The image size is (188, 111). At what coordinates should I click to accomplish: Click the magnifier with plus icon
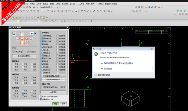coord(85,11)
